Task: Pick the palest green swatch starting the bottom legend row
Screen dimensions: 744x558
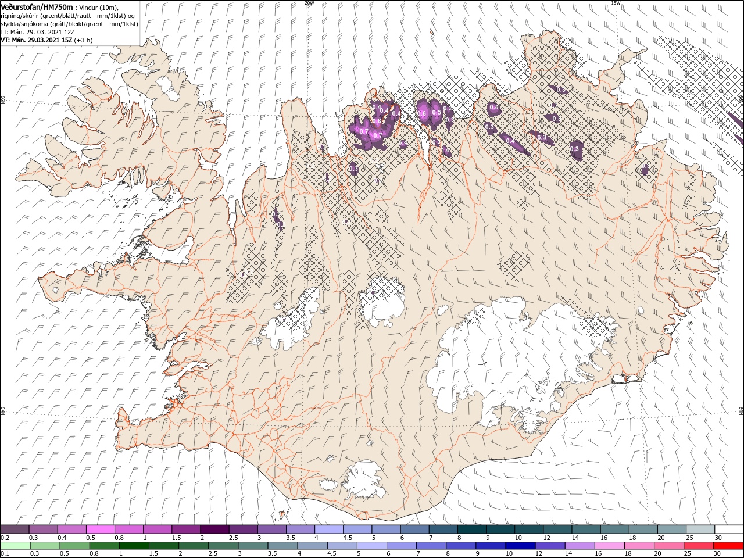Action: [x=15, y=546]
